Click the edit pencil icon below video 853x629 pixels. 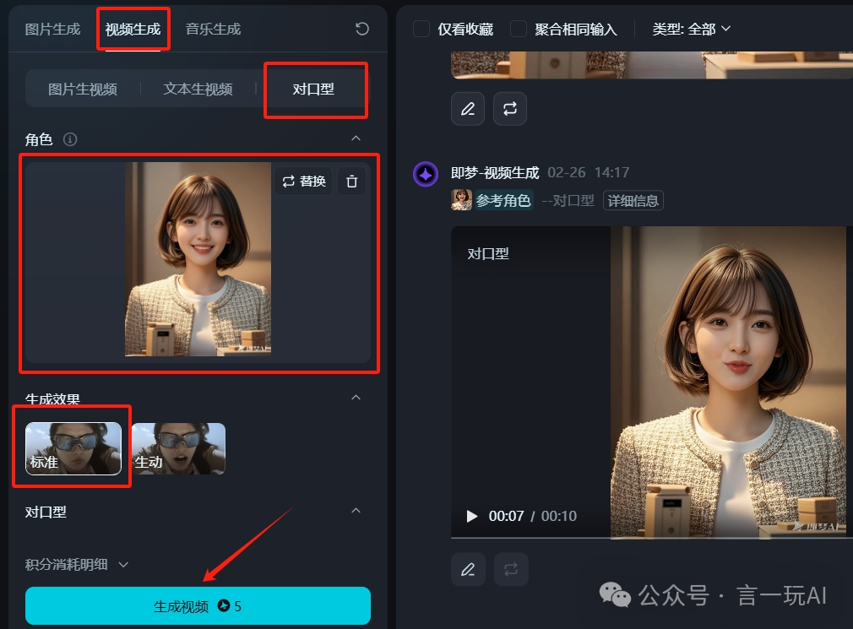click(x=468, y=569)
